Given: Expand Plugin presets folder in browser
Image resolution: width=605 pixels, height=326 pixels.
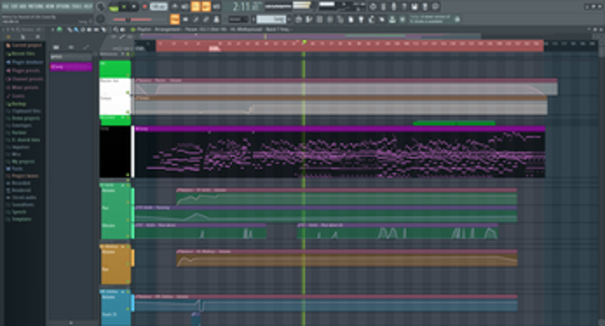Looking at the screenshot, I should click(x=26, y=71).
